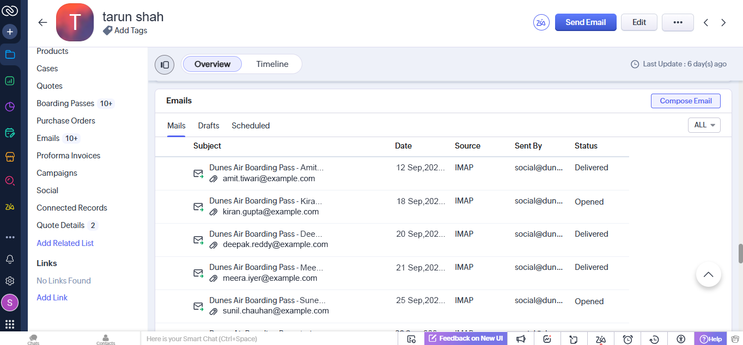This screenshot has width=743, height=345.
Task: Open the ALL email filter dropdown
Action: (x=704, y=125)
